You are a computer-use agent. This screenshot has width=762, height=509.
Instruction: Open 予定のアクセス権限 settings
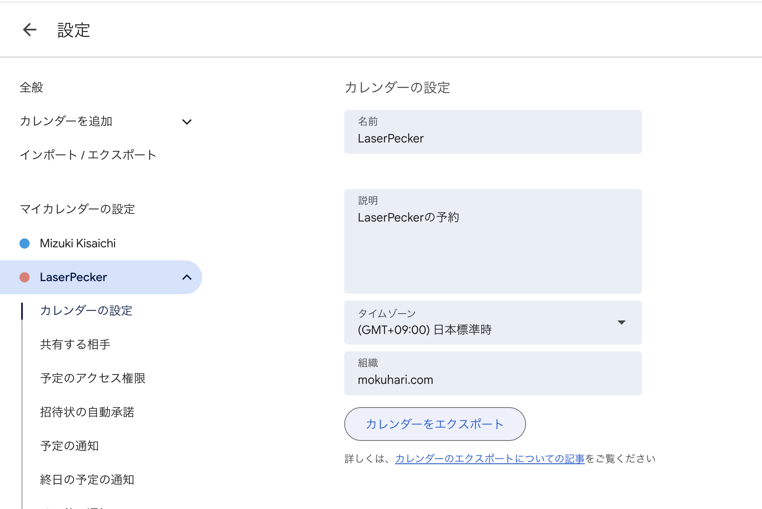[x=92, y=378]
